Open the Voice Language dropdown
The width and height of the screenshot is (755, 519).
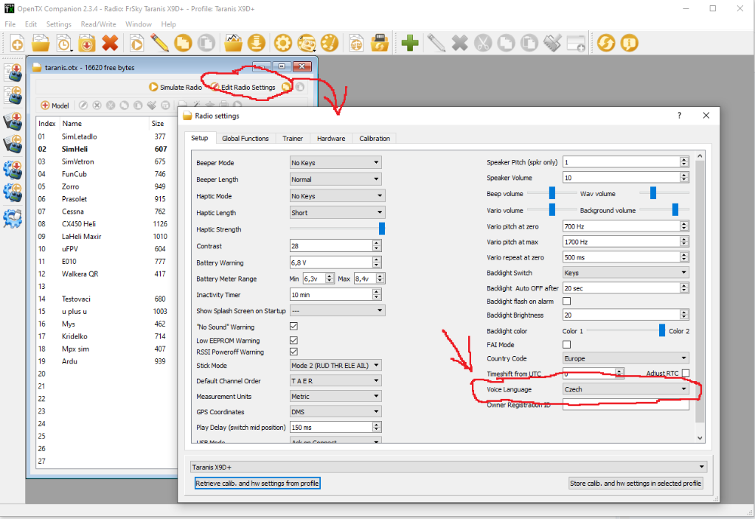pyautogui.click(x=625, y=389)
